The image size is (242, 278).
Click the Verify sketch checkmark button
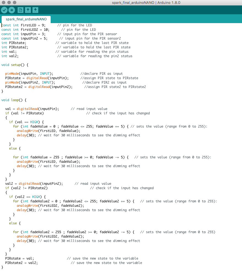[x=4, y=10]
